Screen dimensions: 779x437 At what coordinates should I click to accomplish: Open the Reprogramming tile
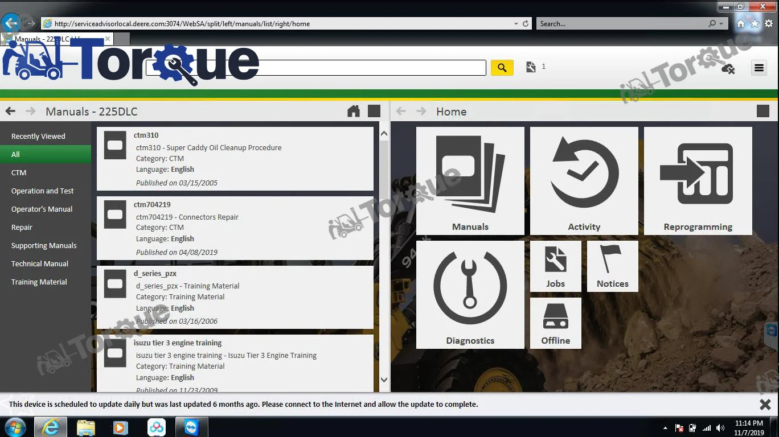point(698,180)
